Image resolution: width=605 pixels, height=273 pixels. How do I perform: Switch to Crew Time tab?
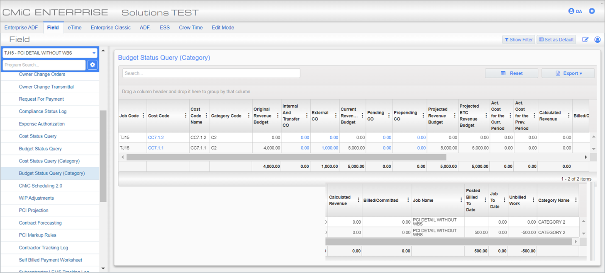[x=191, y=28]
